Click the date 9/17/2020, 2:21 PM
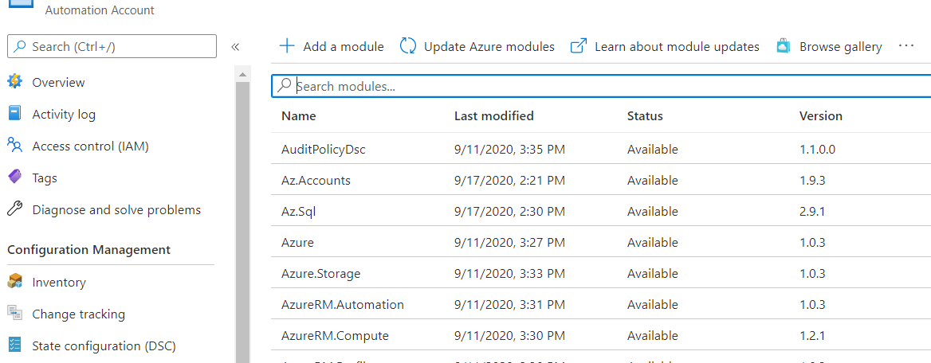The image size is (931, 363). point(509,181)
